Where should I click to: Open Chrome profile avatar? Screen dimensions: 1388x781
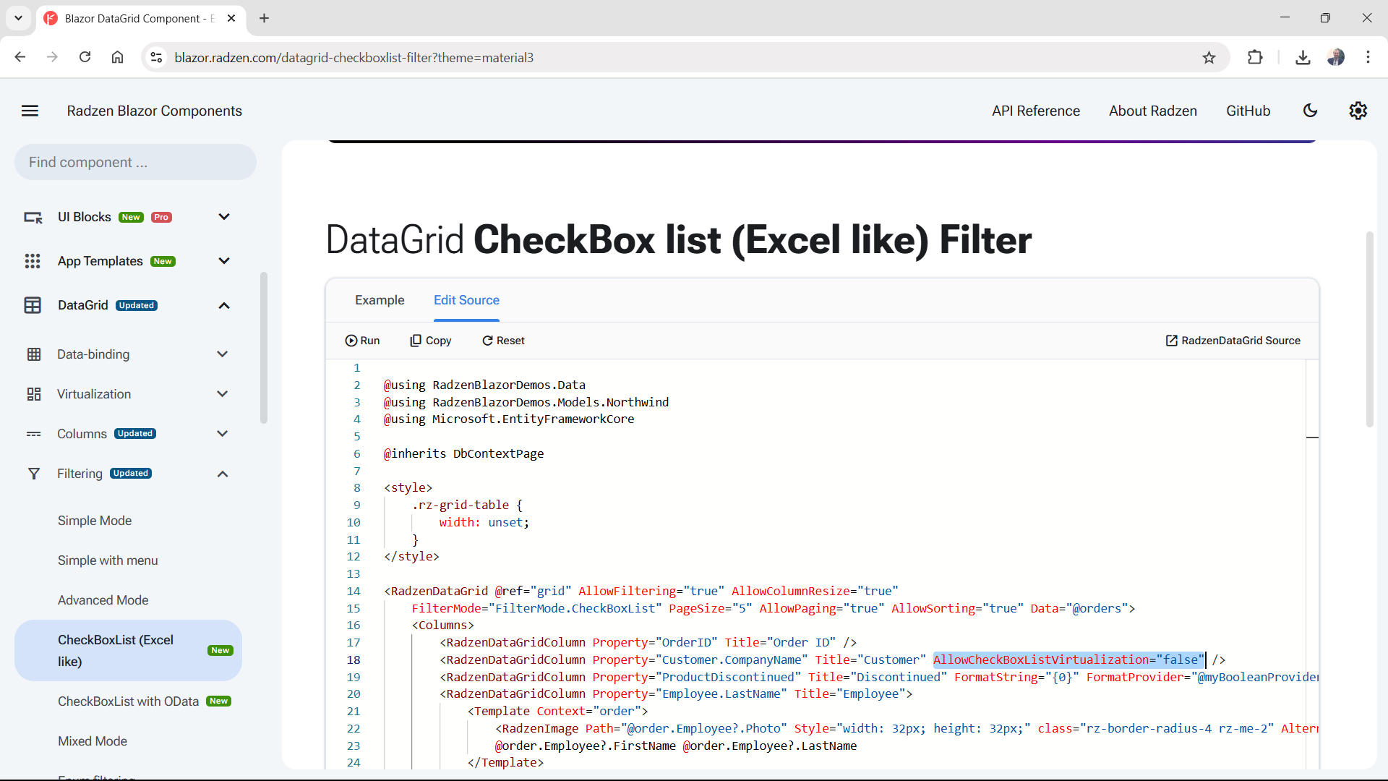[x=1336, y=58]
